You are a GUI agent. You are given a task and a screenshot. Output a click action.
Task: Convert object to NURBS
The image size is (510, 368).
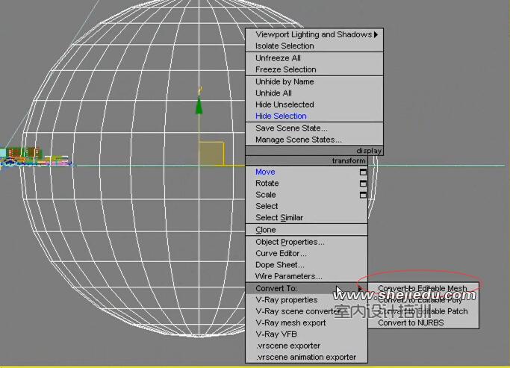point(423,322)
